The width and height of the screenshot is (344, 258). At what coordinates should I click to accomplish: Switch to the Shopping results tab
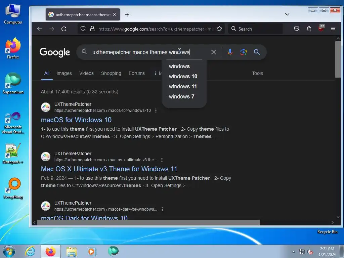tap(111, 73)
